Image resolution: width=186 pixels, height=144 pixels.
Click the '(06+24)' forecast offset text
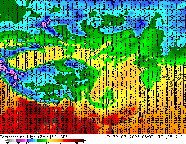[x=174, y=137]
